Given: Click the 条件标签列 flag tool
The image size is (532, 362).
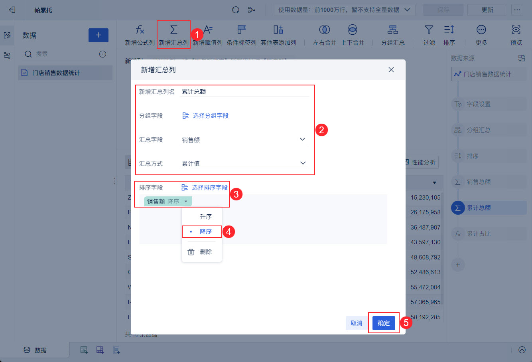Looking at the screenshot, I should tap(242, 35).
